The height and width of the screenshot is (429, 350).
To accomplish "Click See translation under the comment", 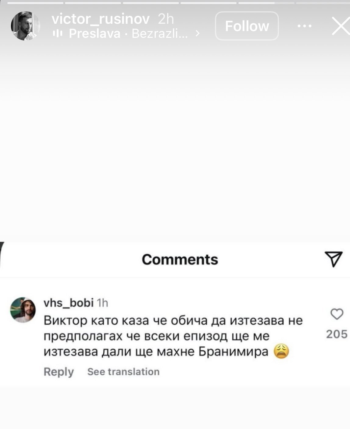I will [x=123, y=372].
